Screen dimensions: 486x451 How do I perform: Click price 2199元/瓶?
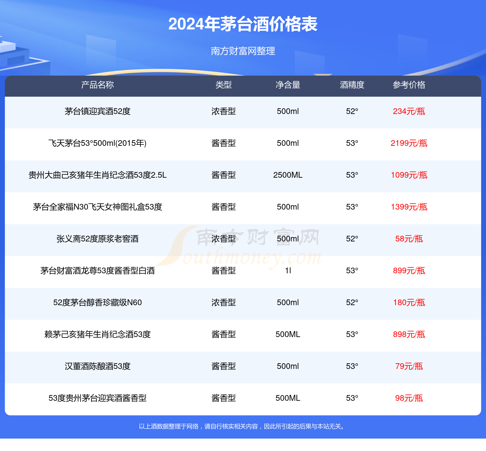point(409,143)
